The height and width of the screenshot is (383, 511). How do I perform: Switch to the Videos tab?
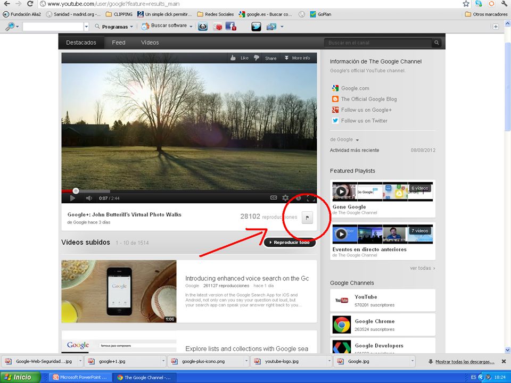click(x=150, y=43)
